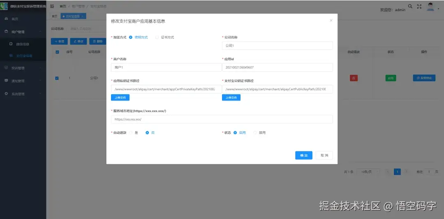Click the 欢迎您: admin greeting text
444x219 pixels.
(x=393, y=9)
